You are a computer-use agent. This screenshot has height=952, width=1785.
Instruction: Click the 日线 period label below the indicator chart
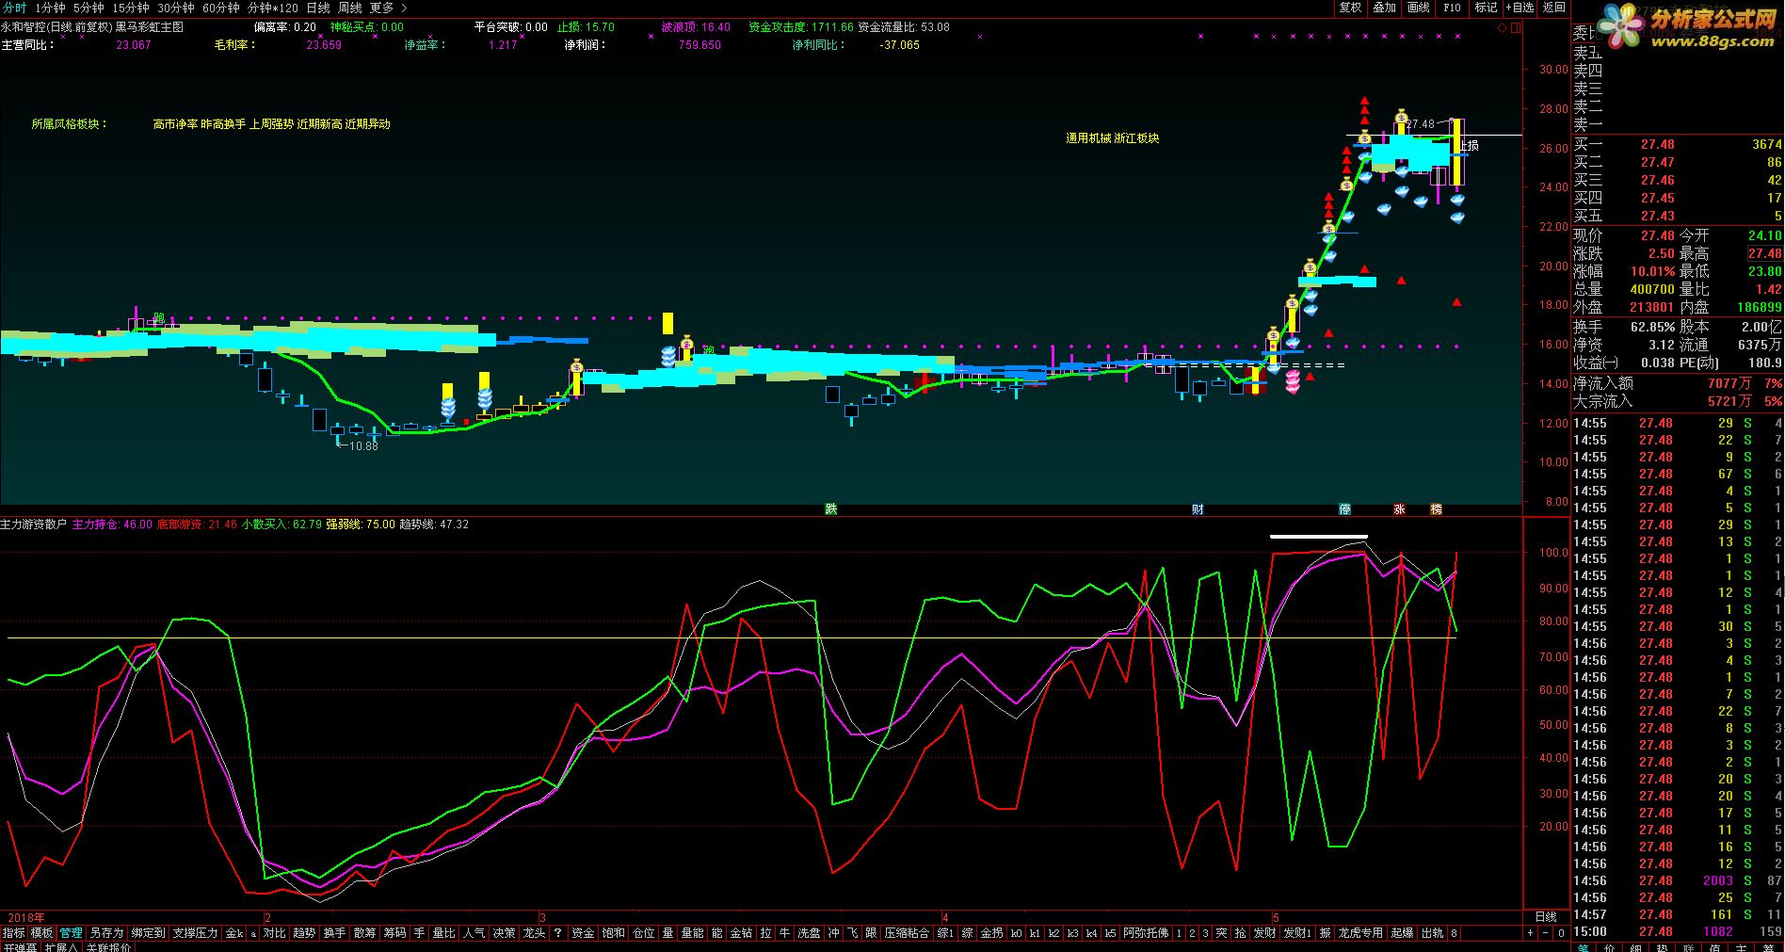click(1546, 916)
